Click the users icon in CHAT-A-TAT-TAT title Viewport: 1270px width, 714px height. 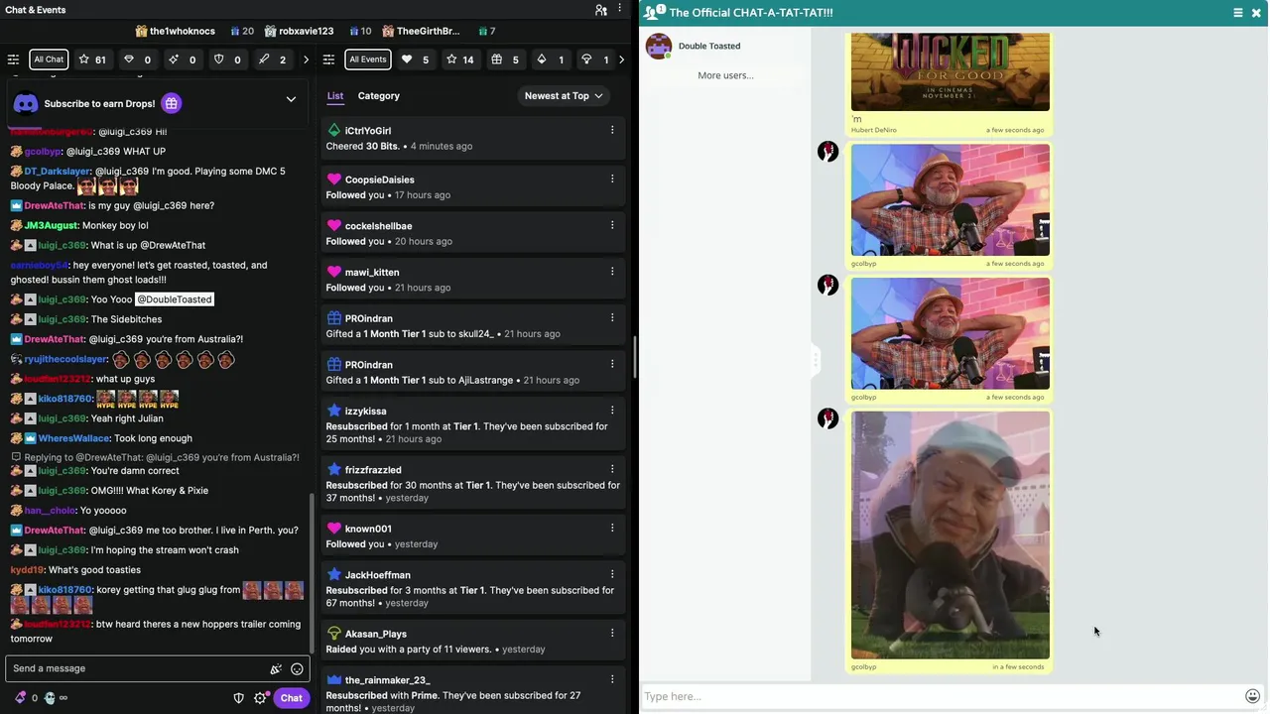pos(654,12)
